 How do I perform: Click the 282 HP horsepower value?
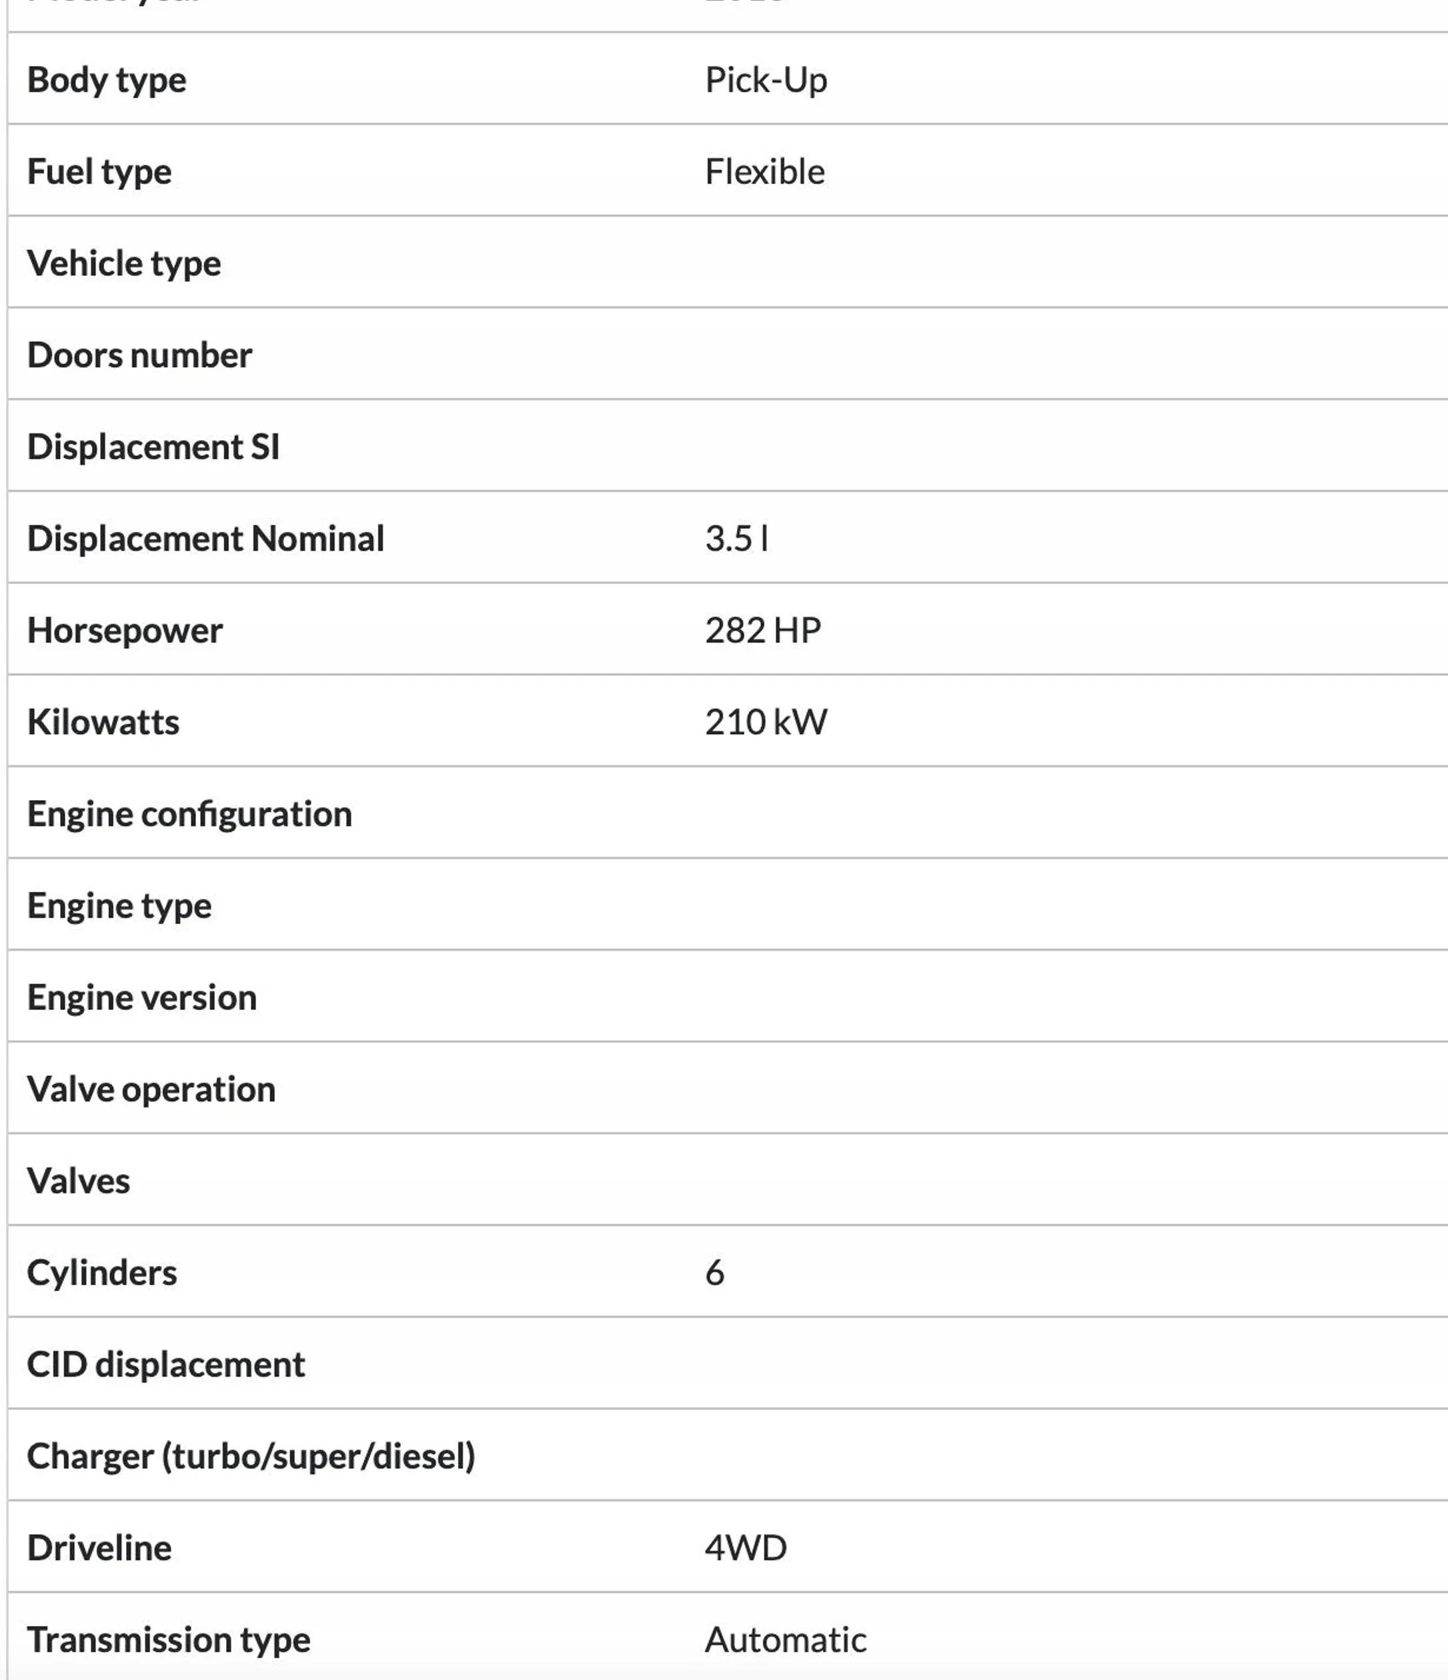click(x=762, y=630)
